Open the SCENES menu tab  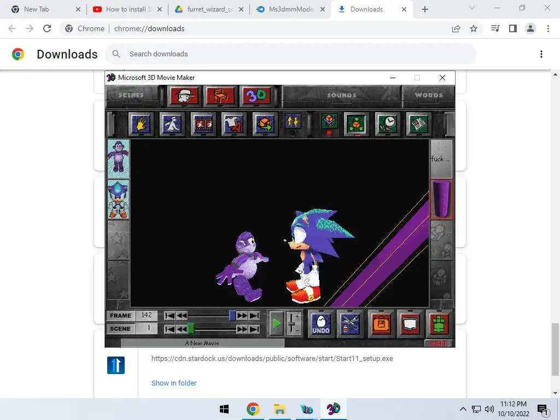tap(131, 95)
